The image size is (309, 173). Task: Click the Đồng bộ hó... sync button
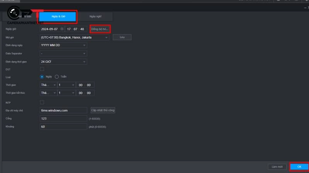coord(100,29)
